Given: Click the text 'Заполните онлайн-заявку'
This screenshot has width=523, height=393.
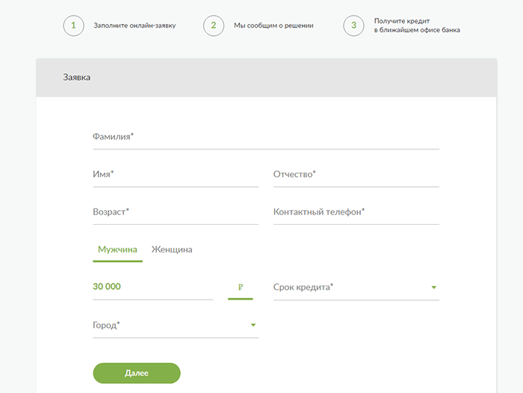Looking at the screenshot, I should 134,25.
